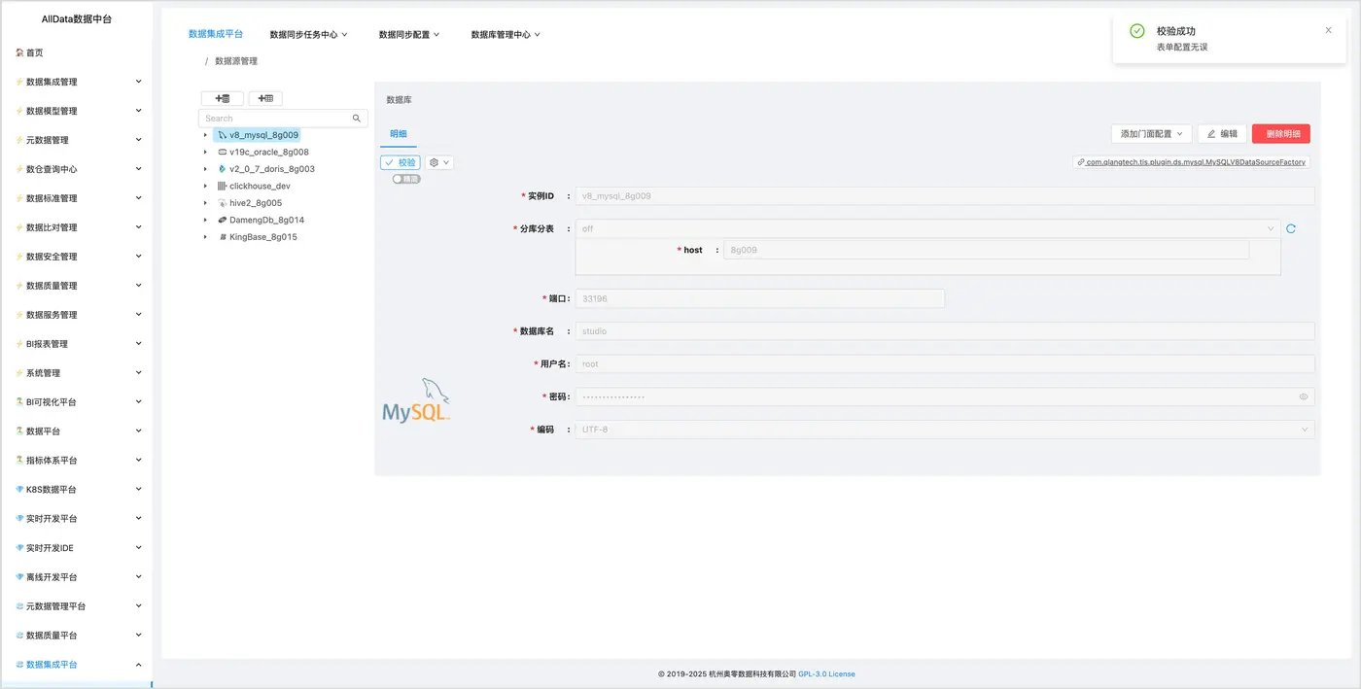The height and width of the screenshot is (689, 1361).
Task: Collapse 数据集成平台 in the sidebar
Action: coord(77,665)
